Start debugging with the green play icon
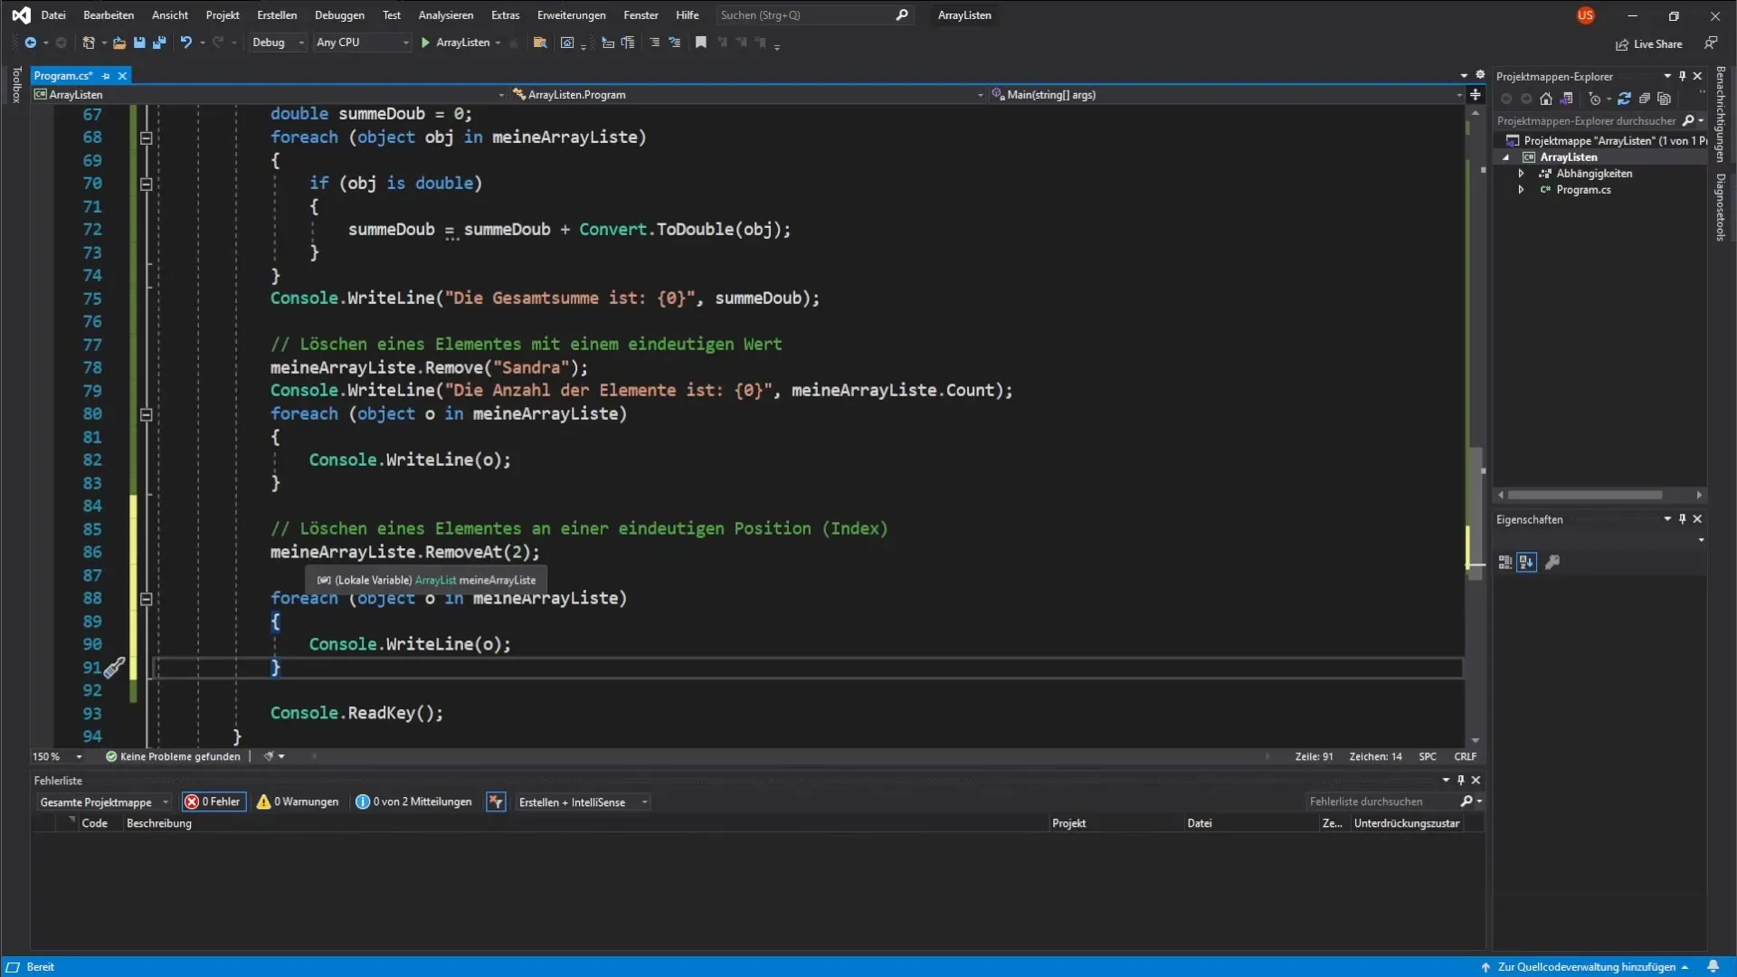The image size is (1737, 977). coord(425,43)
